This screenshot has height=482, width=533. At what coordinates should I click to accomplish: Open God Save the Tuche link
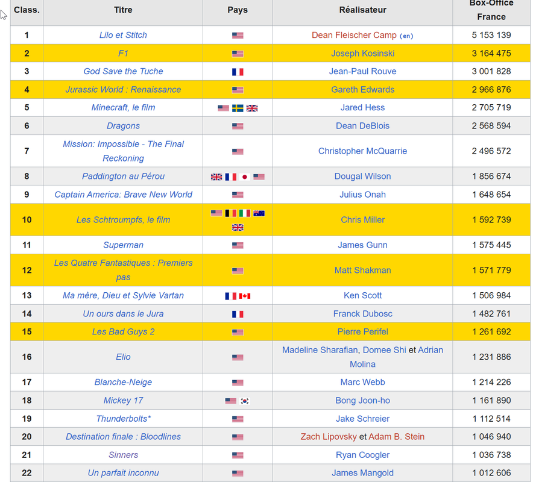(x=123, y=71)
